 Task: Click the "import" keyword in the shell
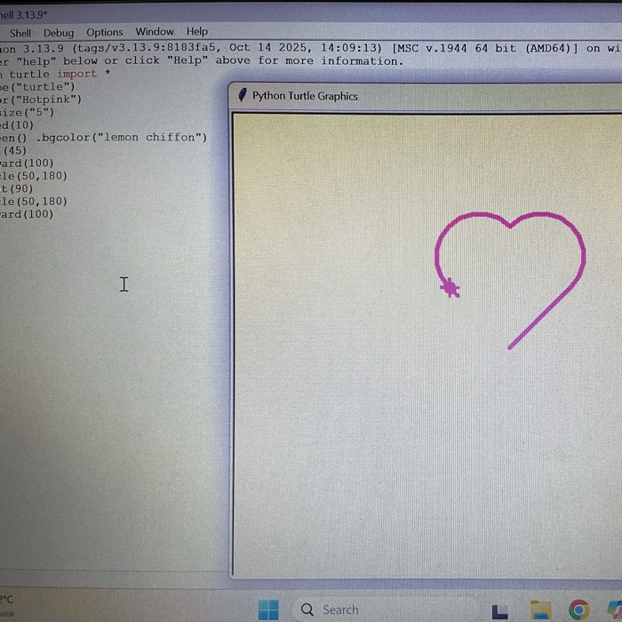(76, 74)
